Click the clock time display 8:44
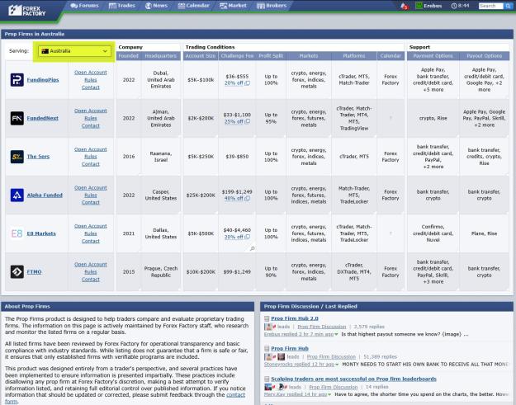516x405 pixels. (x=460, y=6)
